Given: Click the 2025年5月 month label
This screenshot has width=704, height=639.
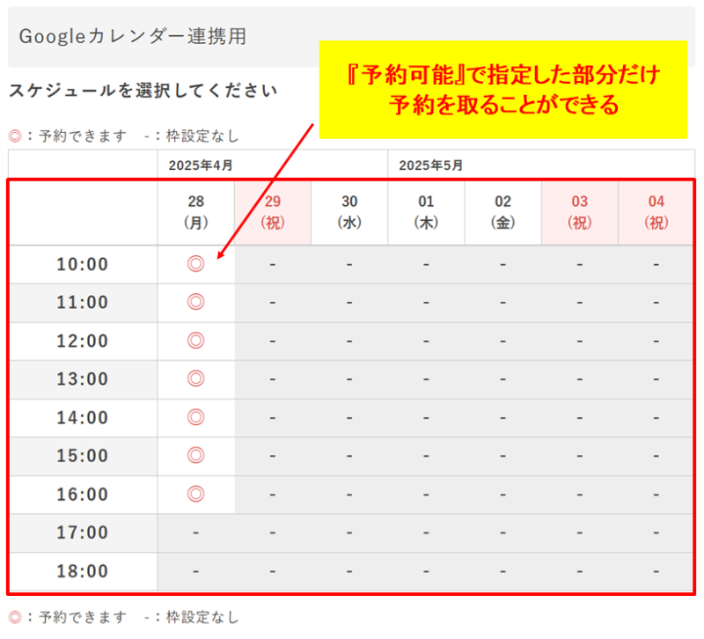Looking at the screenshot, I should click(431, 165).
